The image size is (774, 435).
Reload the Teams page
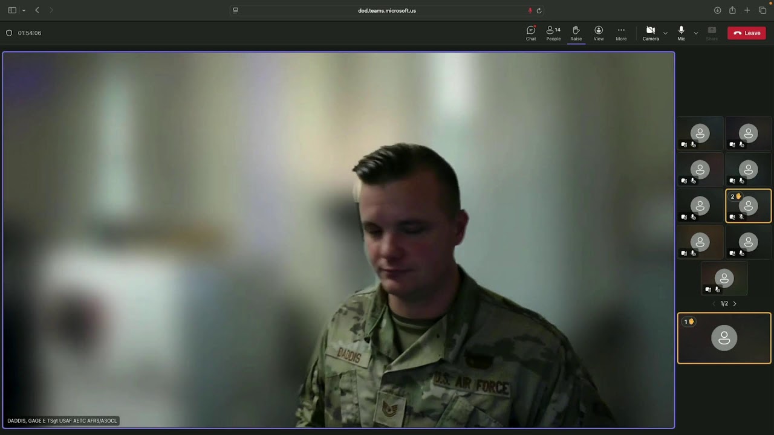539,10
